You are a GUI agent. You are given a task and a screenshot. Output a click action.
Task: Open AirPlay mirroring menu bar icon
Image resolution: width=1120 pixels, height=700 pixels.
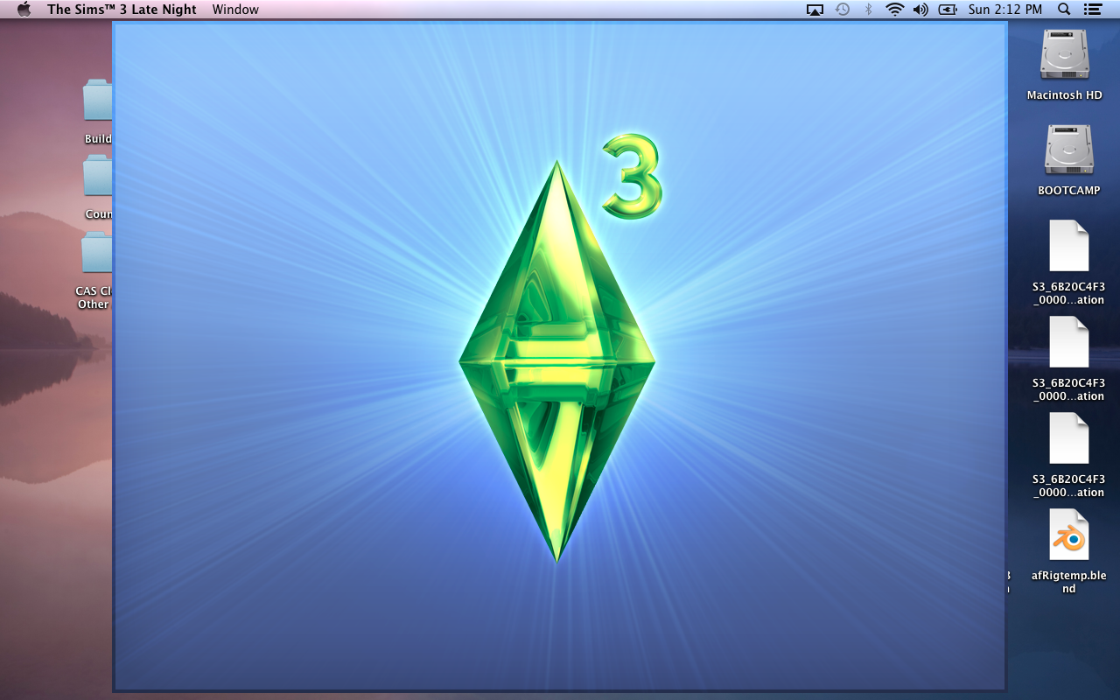click(815, 10)
